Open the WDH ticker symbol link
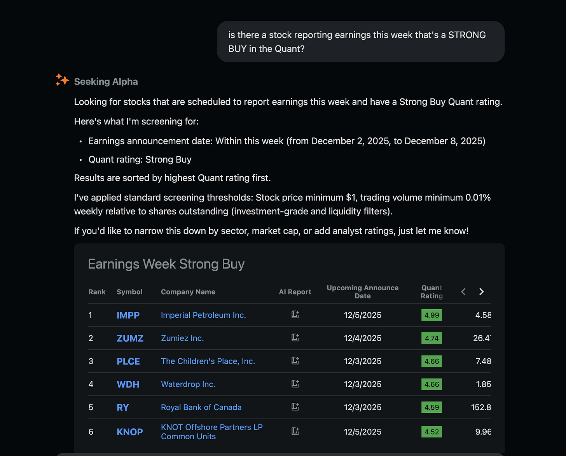Viewport: 566px width, 456px height. (128, 384)
